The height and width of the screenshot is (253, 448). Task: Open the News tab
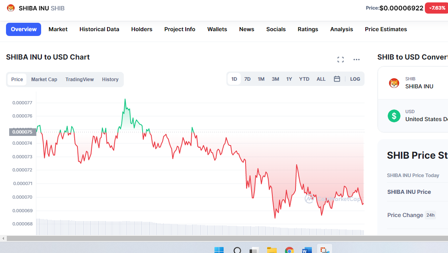pyautogui.click(x=247, y=29)
